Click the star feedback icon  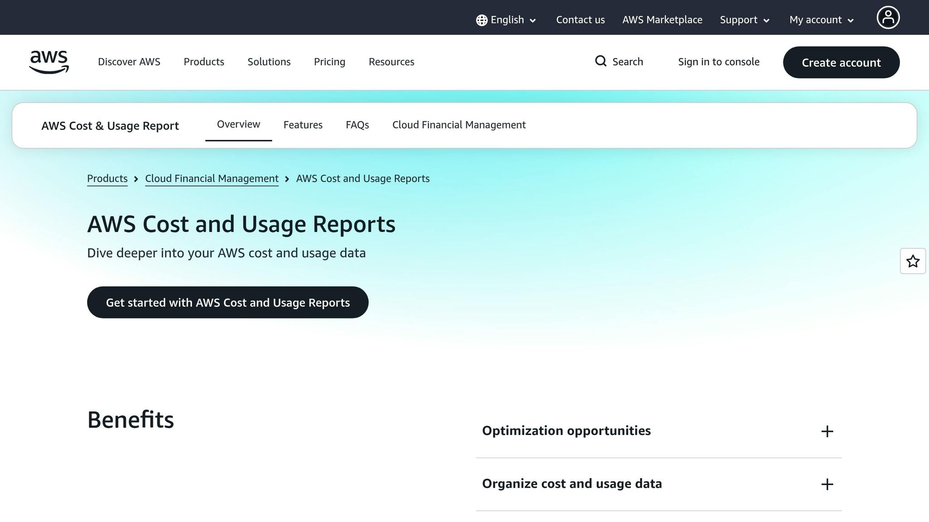point(913,261)
